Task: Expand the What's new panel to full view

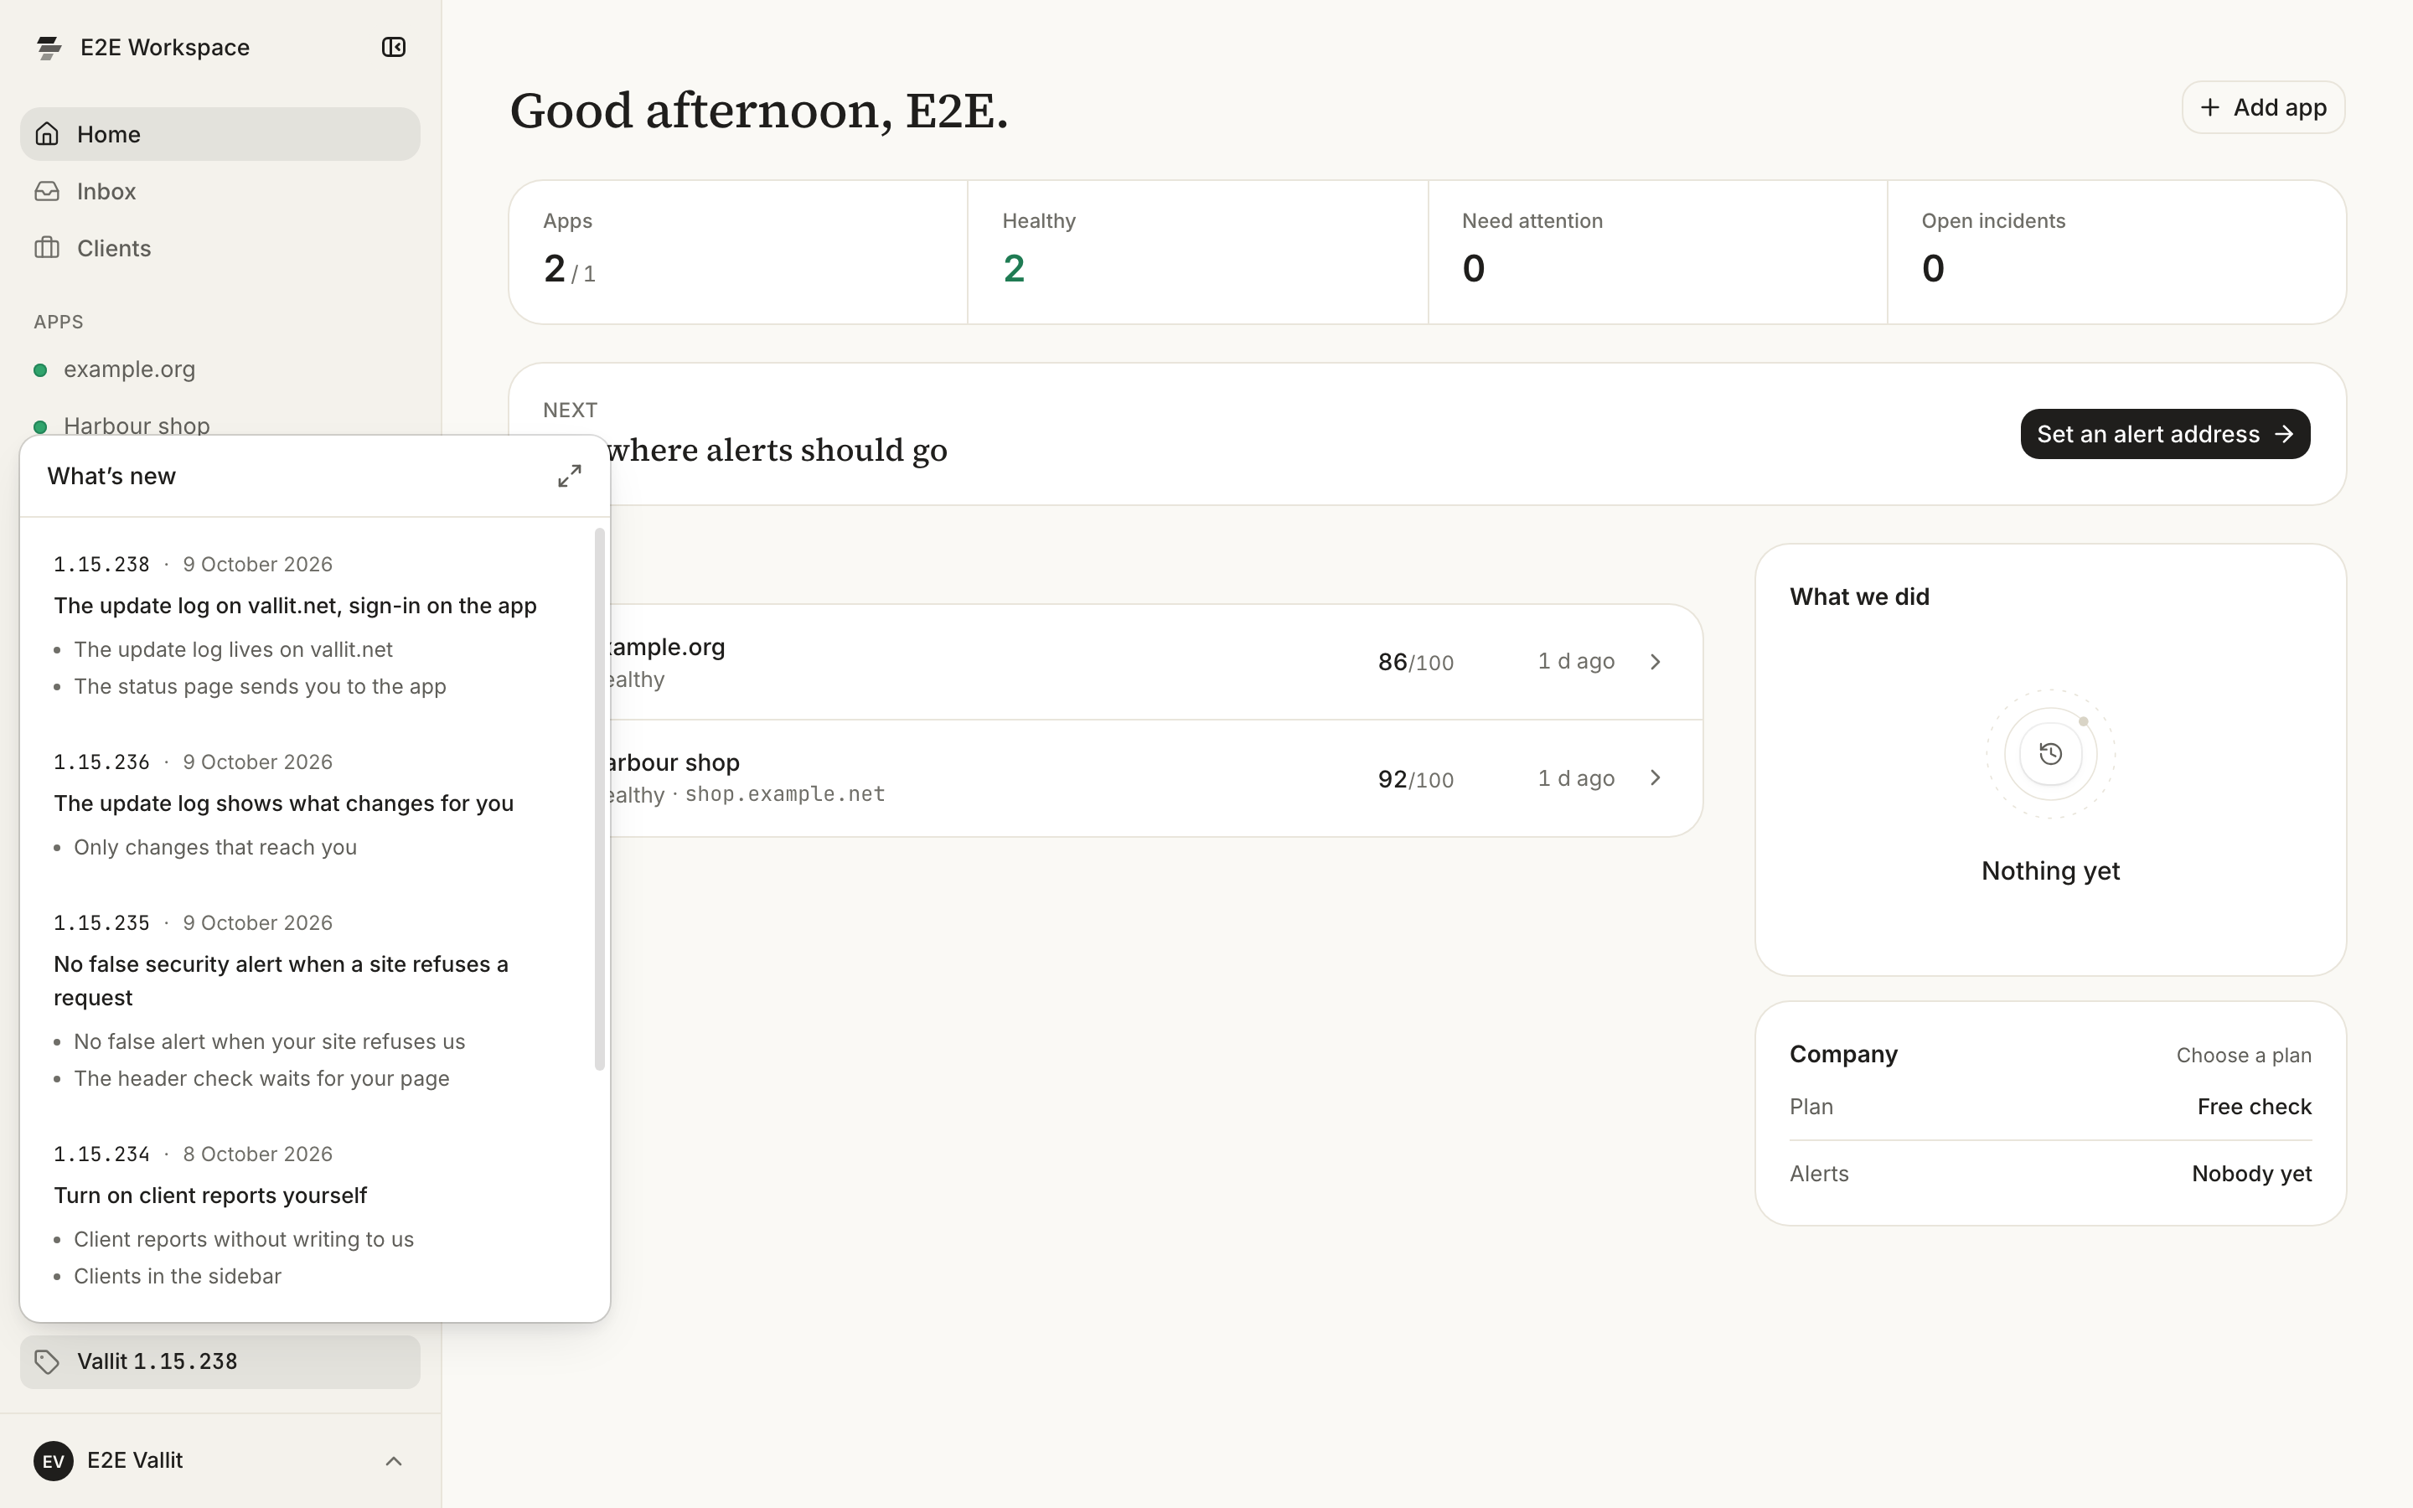Action: (570, 476)
